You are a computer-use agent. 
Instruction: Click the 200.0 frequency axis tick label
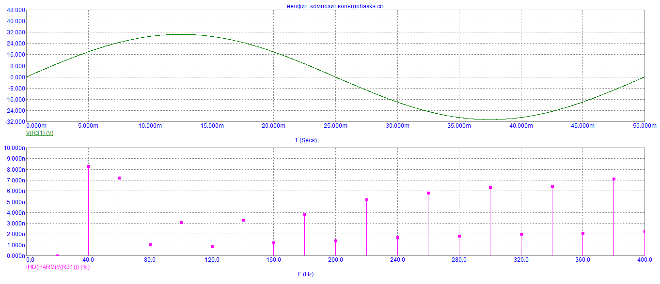pyautogui.click(x=335, y=260)
